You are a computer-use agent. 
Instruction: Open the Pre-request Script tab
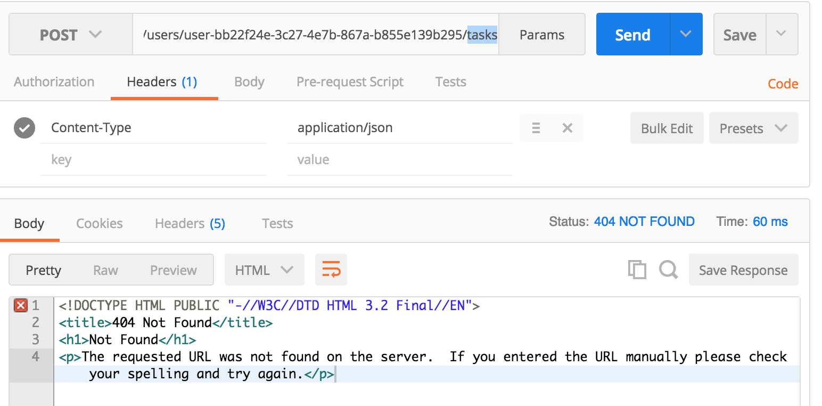coord(350,82)
